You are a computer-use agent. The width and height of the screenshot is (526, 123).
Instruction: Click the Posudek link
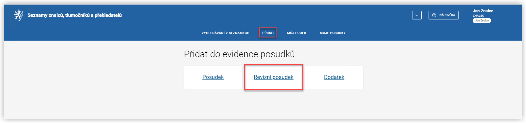click(213, 77)
